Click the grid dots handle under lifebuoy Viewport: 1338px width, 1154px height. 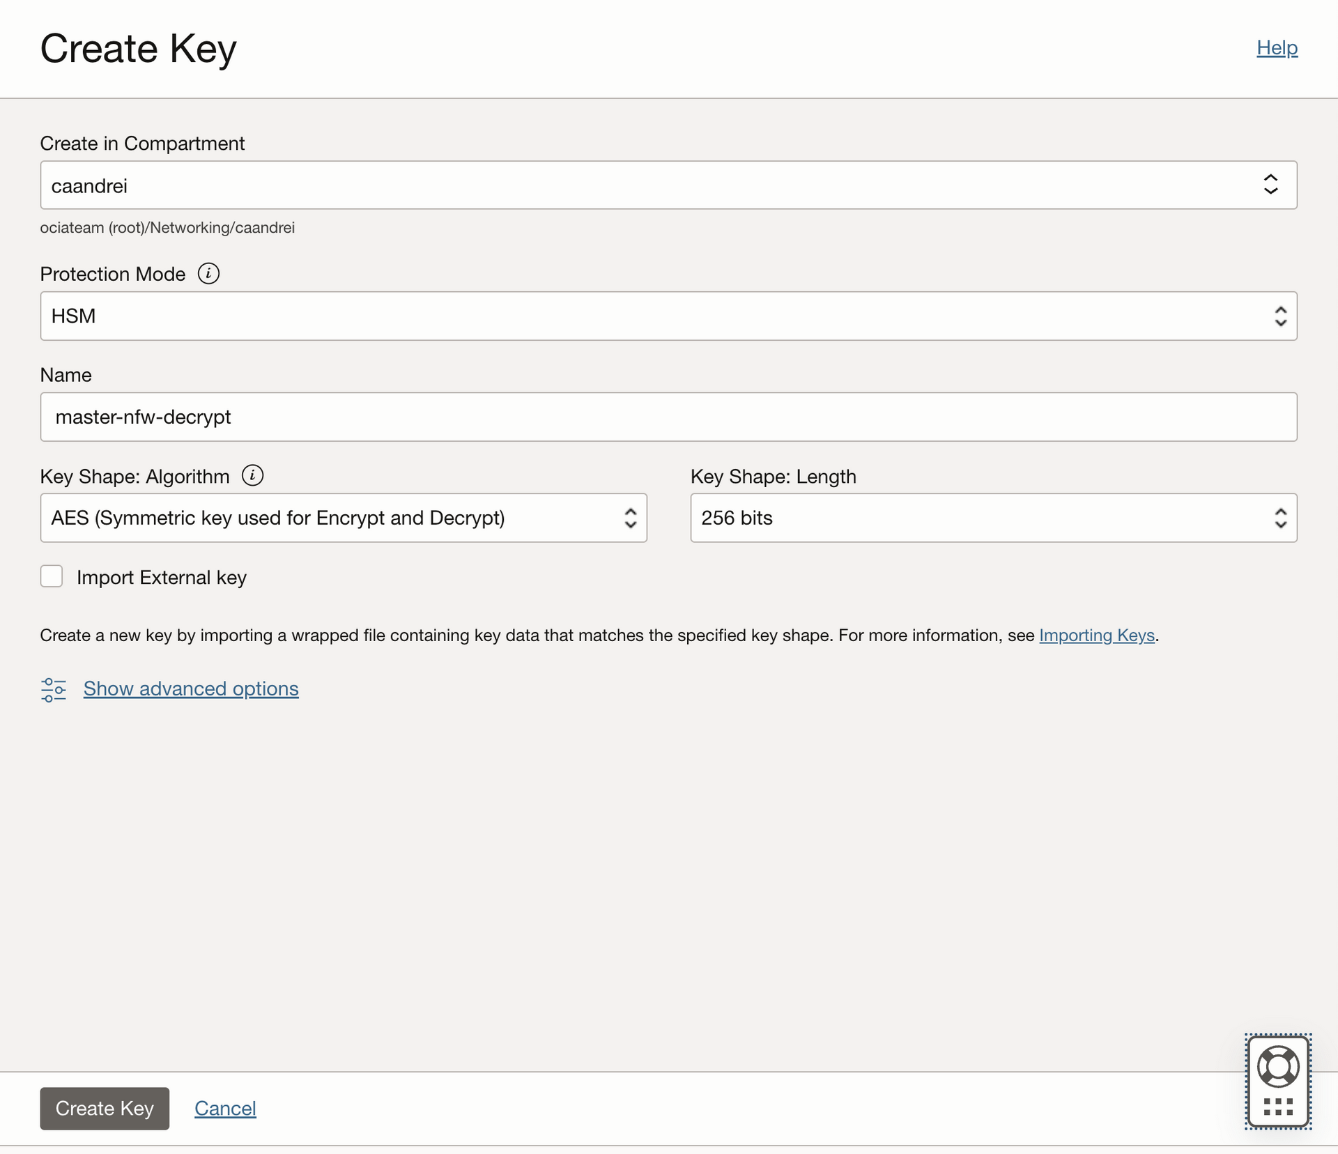pyautogui.click(x=1278, y=1107)
